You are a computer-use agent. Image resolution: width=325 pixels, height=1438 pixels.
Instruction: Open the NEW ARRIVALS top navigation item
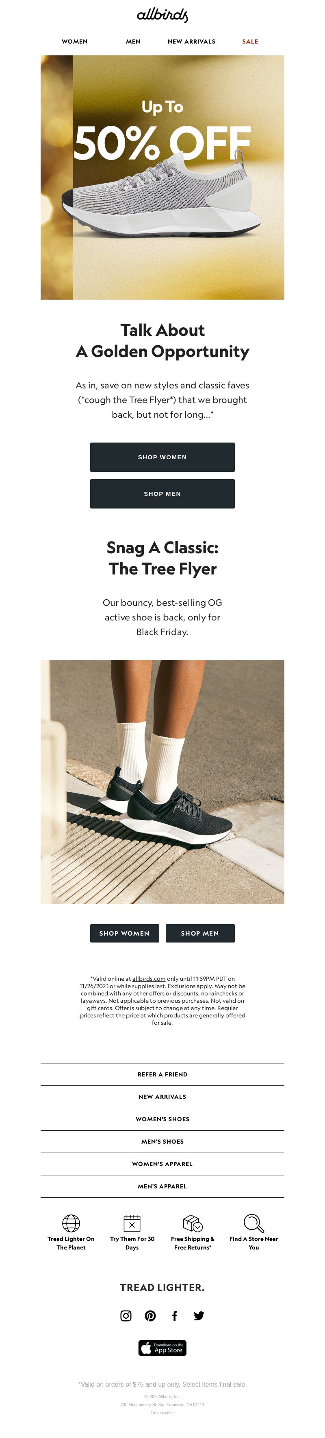coord(191,42)
